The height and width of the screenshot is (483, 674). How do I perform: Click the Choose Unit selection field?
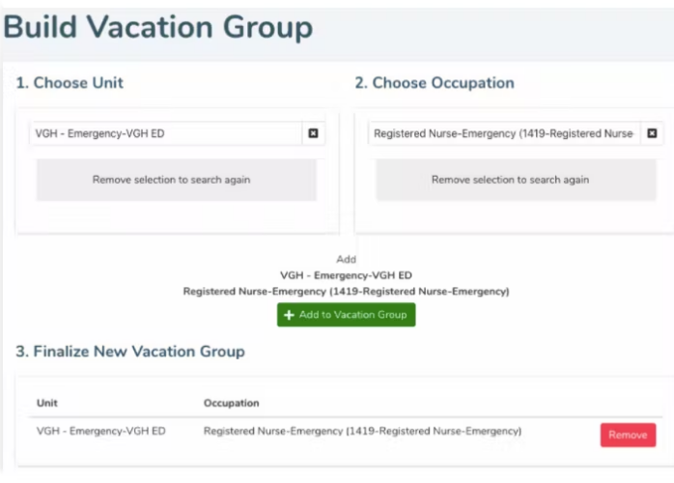[166, 133]
